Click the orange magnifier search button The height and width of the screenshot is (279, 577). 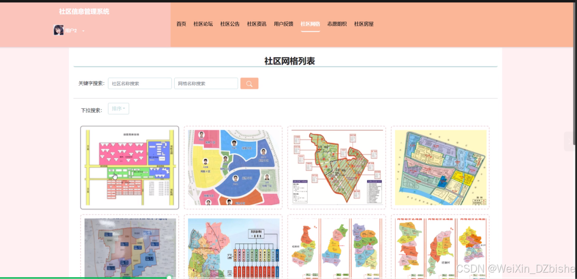249,84
